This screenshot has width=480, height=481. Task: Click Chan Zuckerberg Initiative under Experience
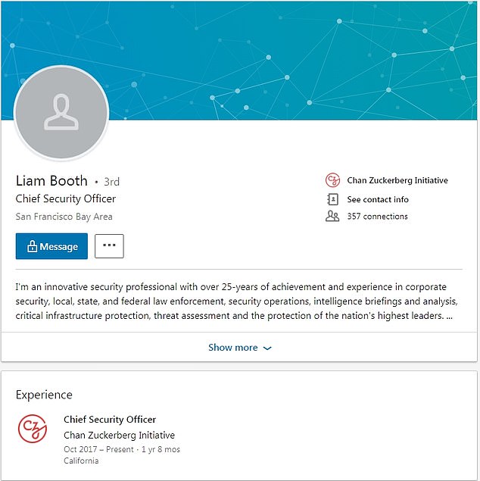point(119,436)
